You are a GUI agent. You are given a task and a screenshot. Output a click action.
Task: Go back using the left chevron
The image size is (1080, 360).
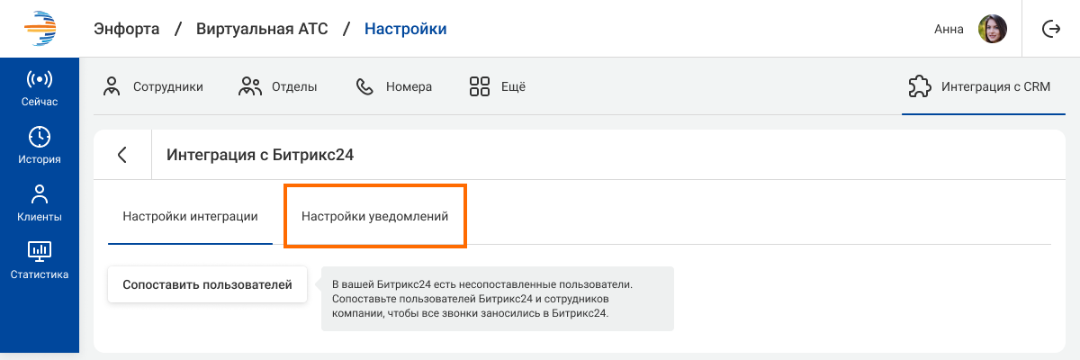click(x=122, y=155)
